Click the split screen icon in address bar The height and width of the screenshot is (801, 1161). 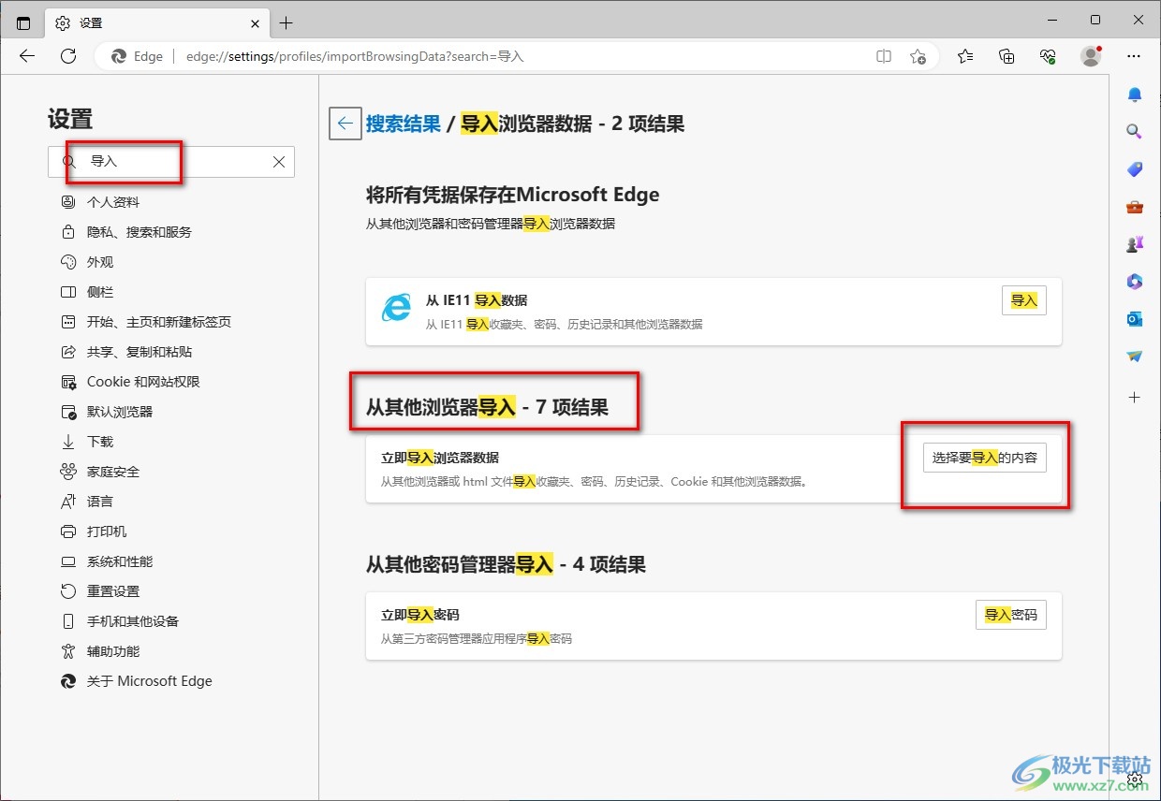884,56
